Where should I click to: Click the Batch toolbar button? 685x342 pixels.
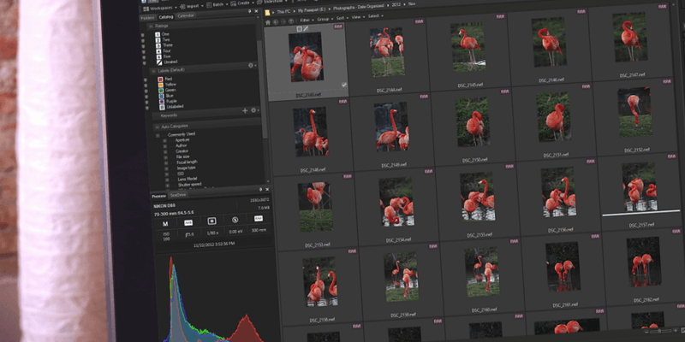pos(217,5)
